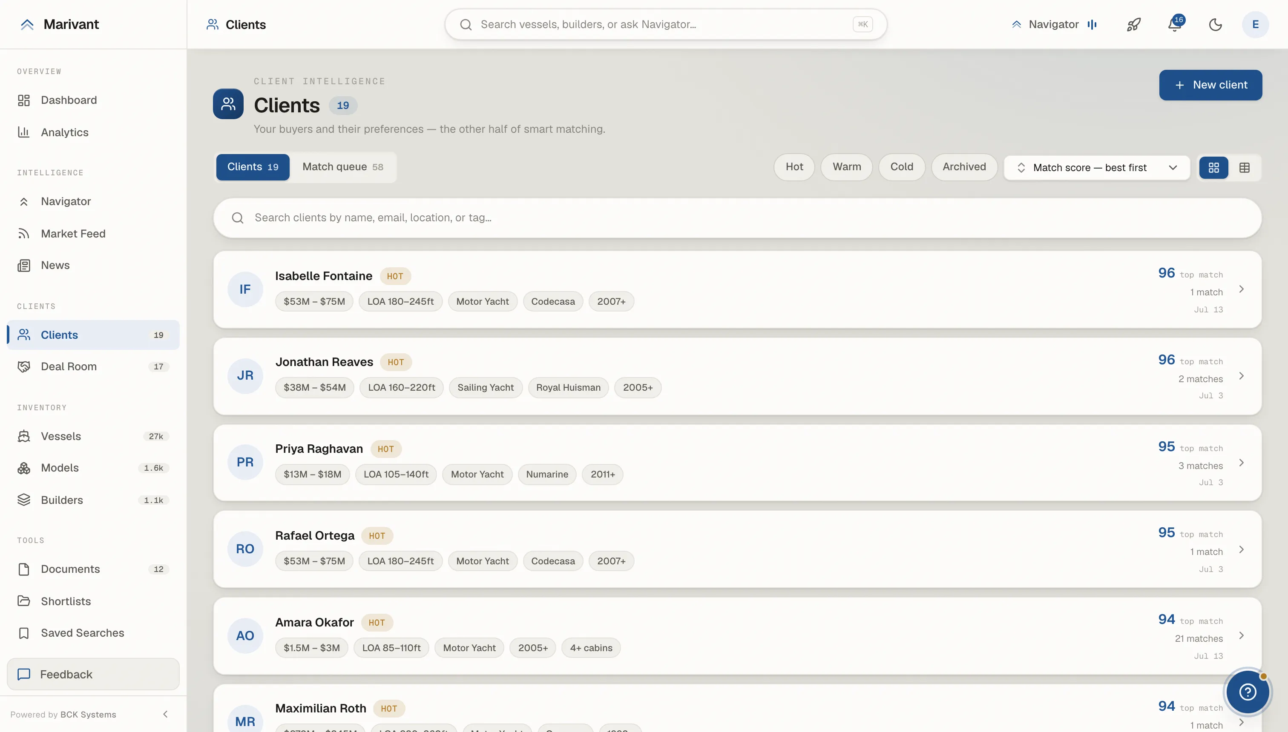Open News section
The image size is (1288, 732).
coord(93,265)
